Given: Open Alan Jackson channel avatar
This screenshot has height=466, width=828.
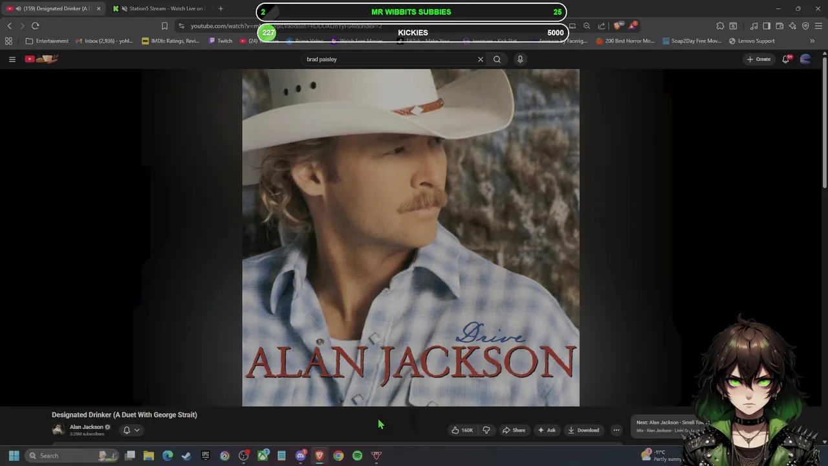Looking at the screenshot, I should [x=58, y=430].
